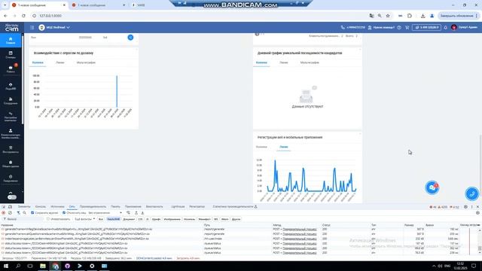
Task: Select the Линия tab in the survey interaction widget
Action: tap(60, 62)
